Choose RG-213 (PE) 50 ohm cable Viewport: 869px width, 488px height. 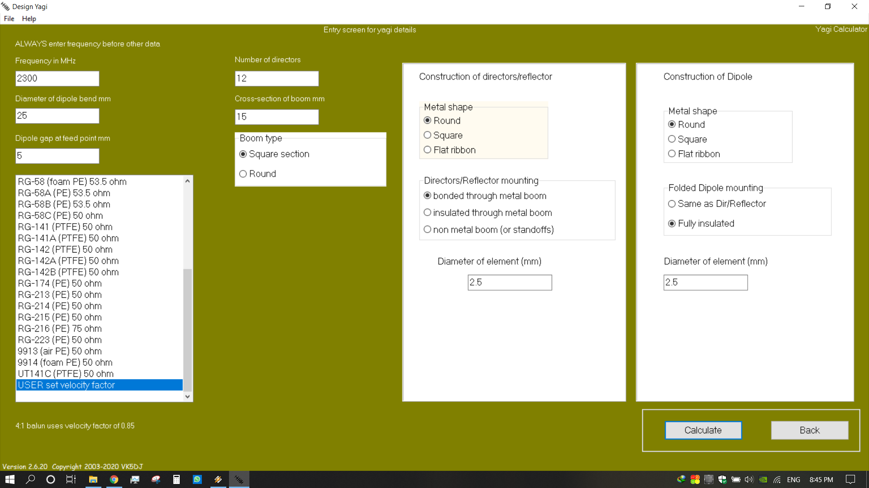tap(60, 295)
